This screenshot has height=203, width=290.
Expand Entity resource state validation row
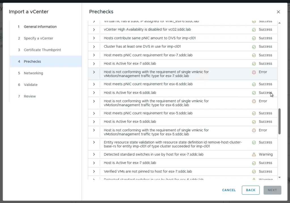pyautogui.click(x=94, y=142)
